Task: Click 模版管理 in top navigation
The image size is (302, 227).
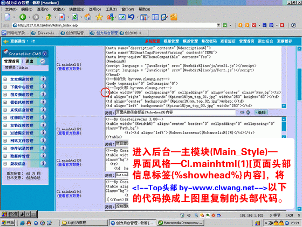Action: point(171,41)
